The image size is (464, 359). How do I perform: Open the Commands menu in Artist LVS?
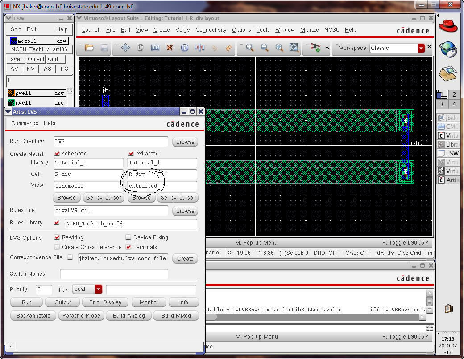click(x=25, y=123)
